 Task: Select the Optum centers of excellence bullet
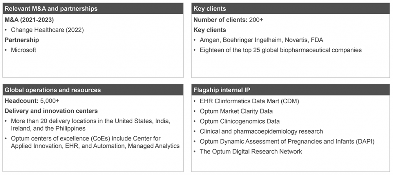[x=95, y=142]
